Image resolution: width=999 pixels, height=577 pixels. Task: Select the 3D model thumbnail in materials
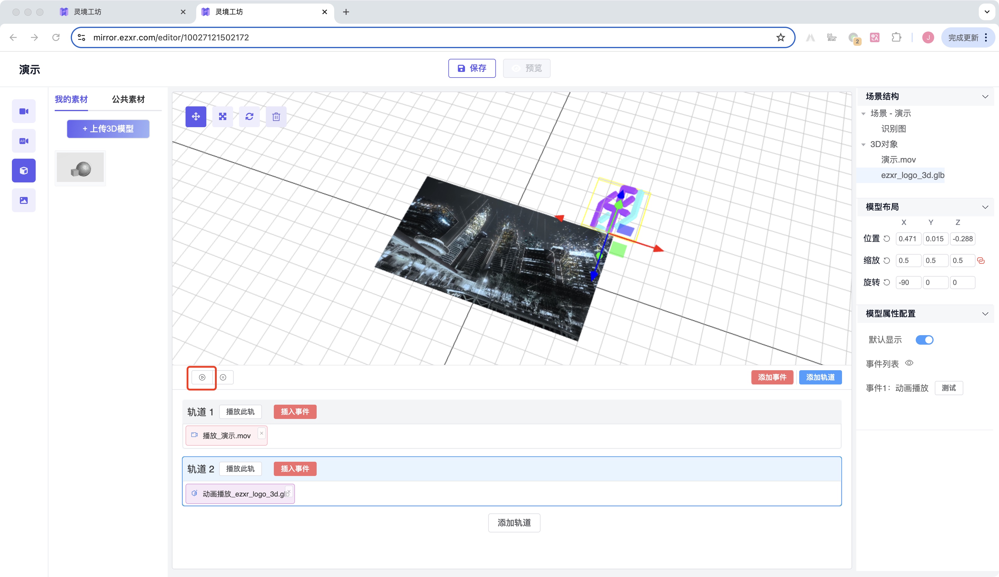click(80, 168)
